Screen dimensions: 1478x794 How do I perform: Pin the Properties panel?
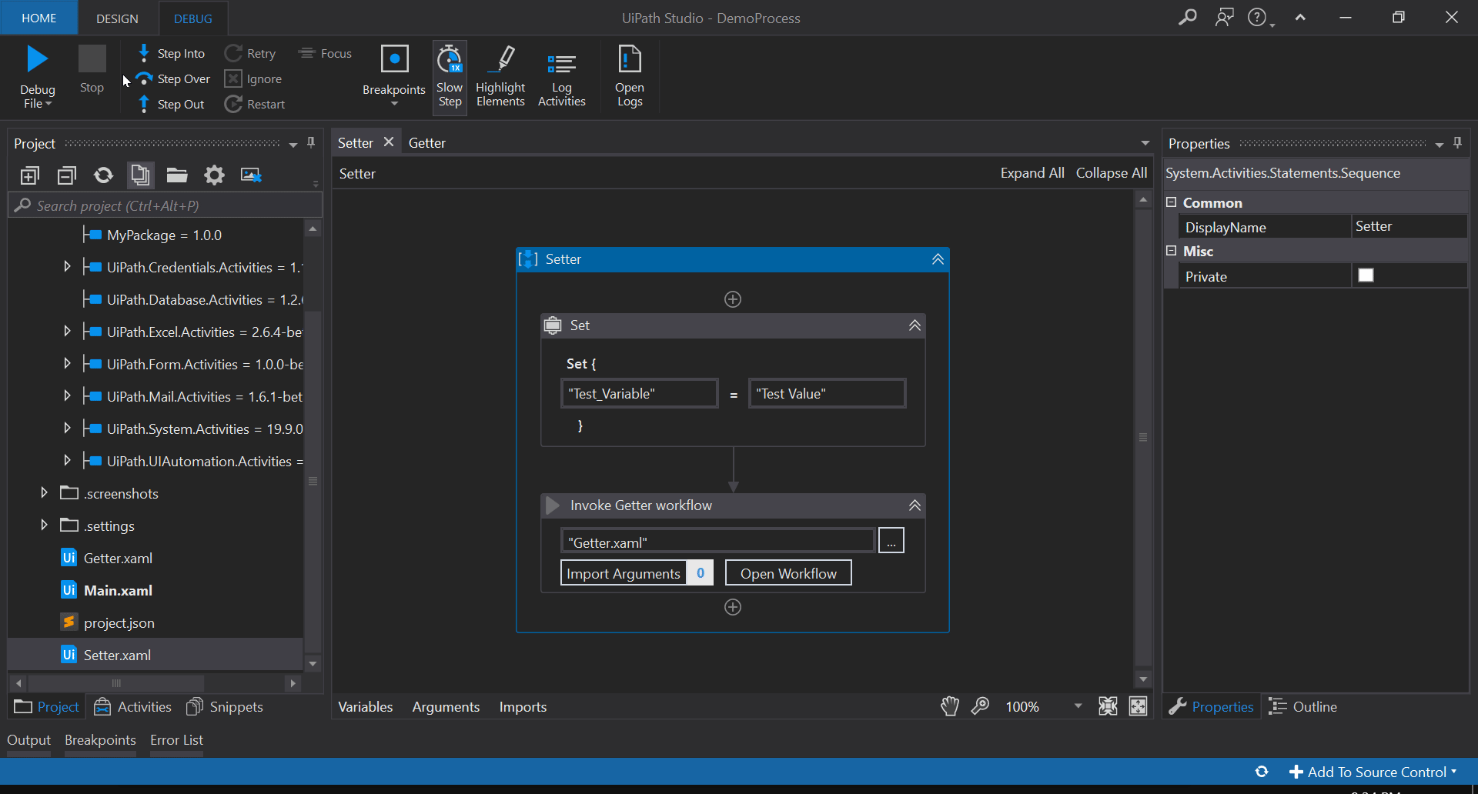(1457, 142)
